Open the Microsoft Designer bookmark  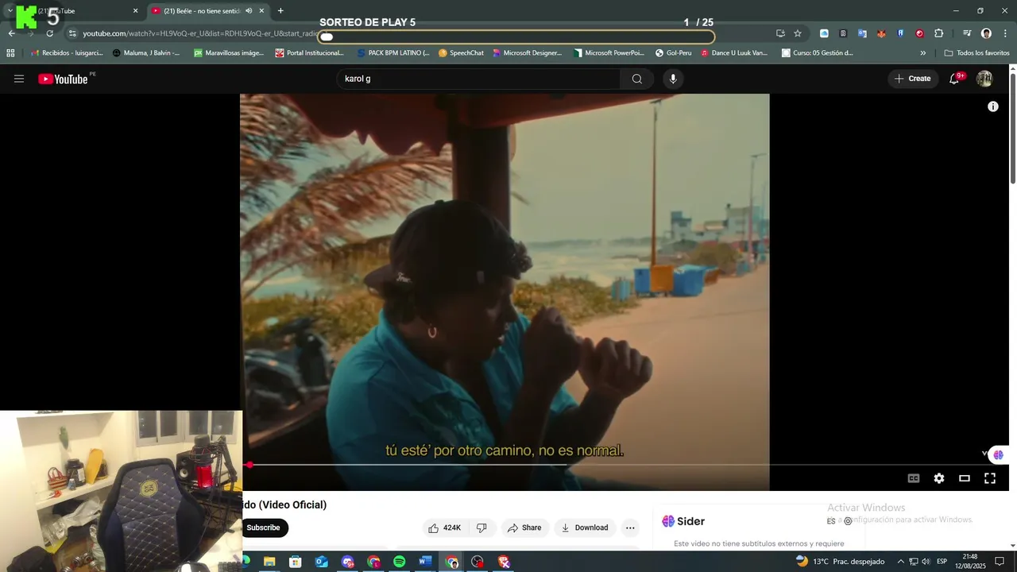527,53
